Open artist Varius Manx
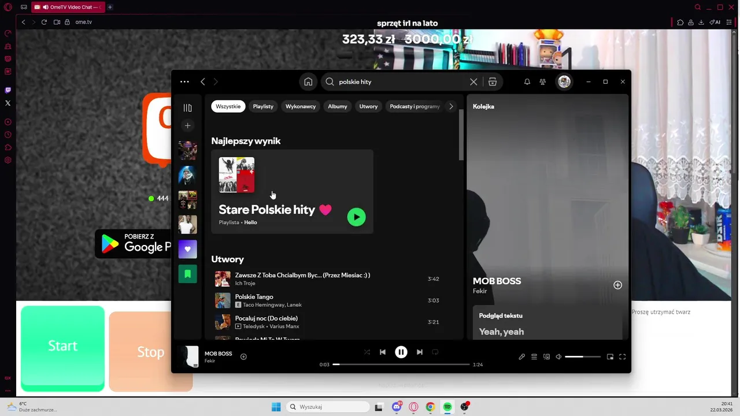740x416 pixels. 284,326
